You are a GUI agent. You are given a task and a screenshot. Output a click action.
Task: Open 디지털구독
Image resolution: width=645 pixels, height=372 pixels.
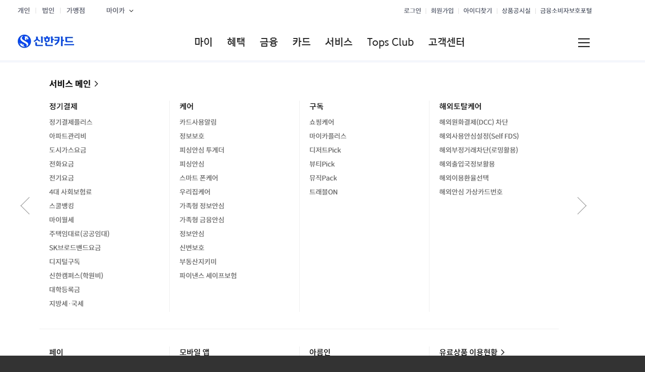[64, 262]
